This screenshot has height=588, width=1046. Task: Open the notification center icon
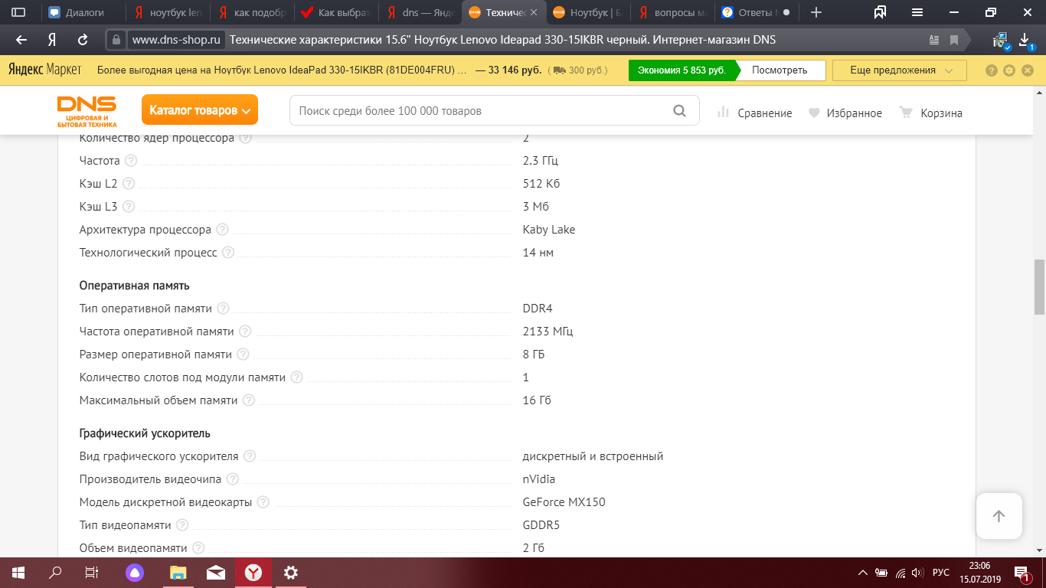[x=1022, y=573]
